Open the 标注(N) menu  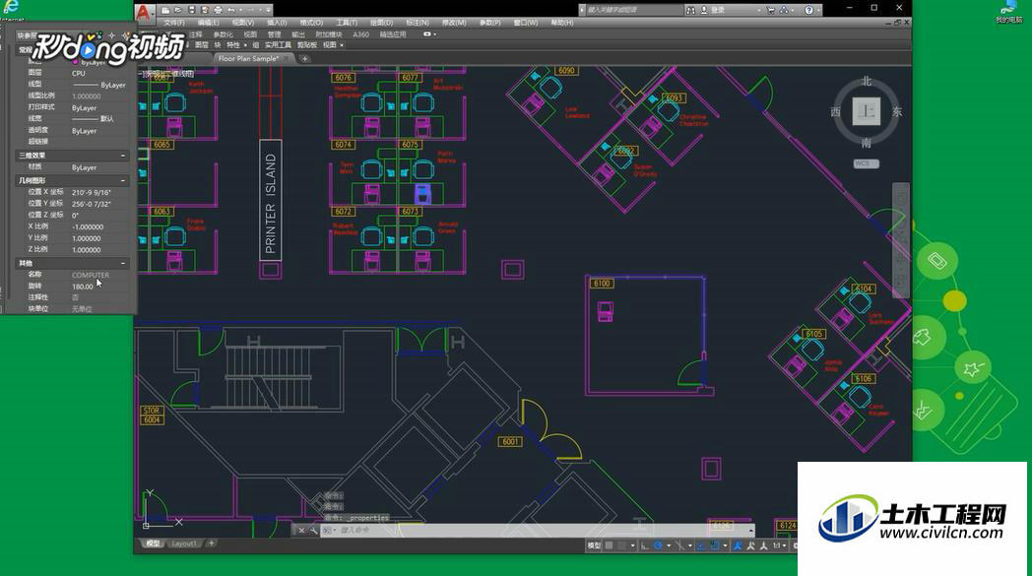418,23
